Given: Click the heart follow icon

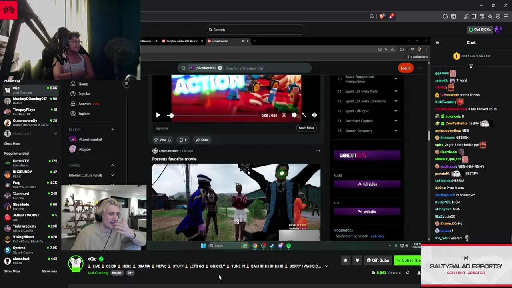Looking at the screenshot, I should tap(357, 260).
